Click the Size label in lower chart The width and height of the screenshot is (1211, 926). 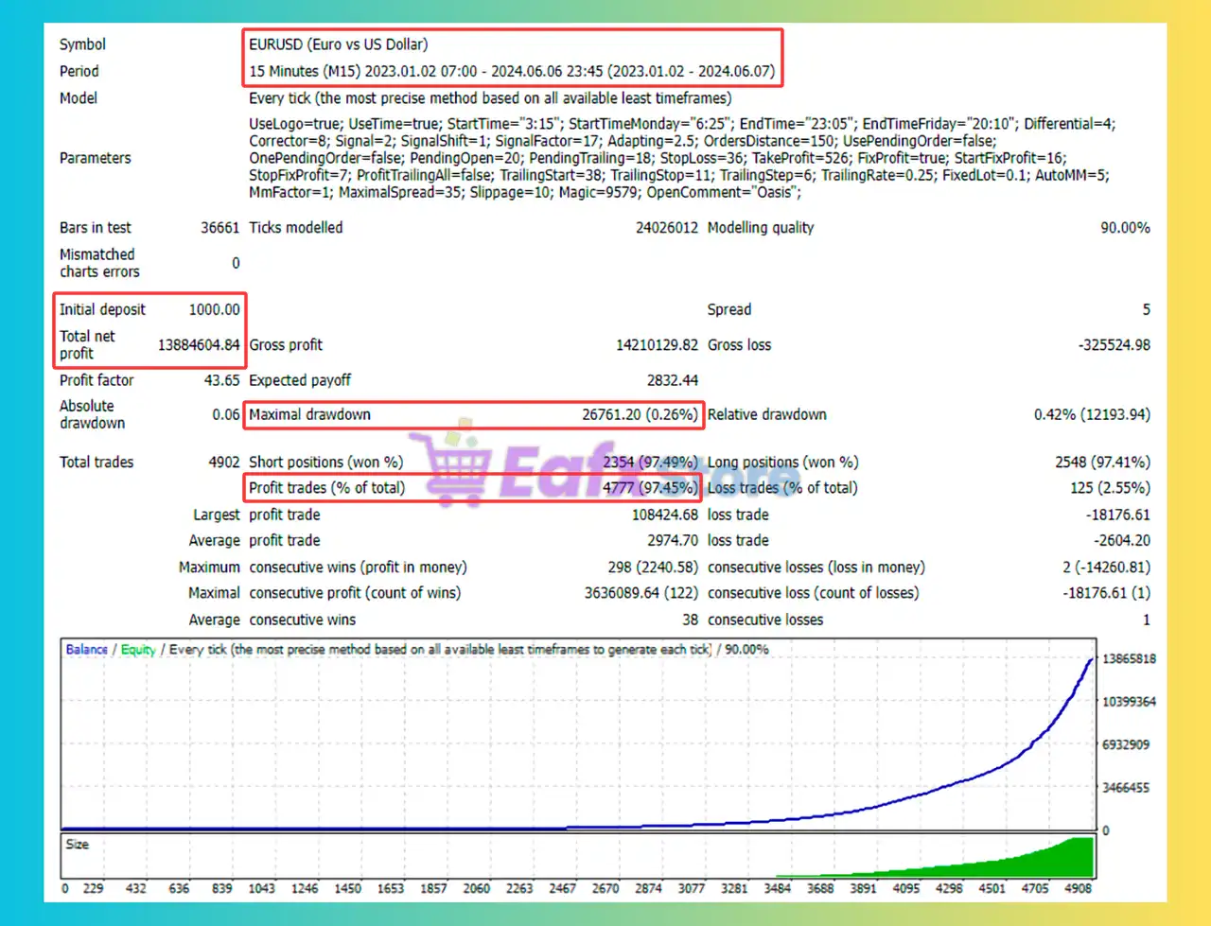click(78, 845)
